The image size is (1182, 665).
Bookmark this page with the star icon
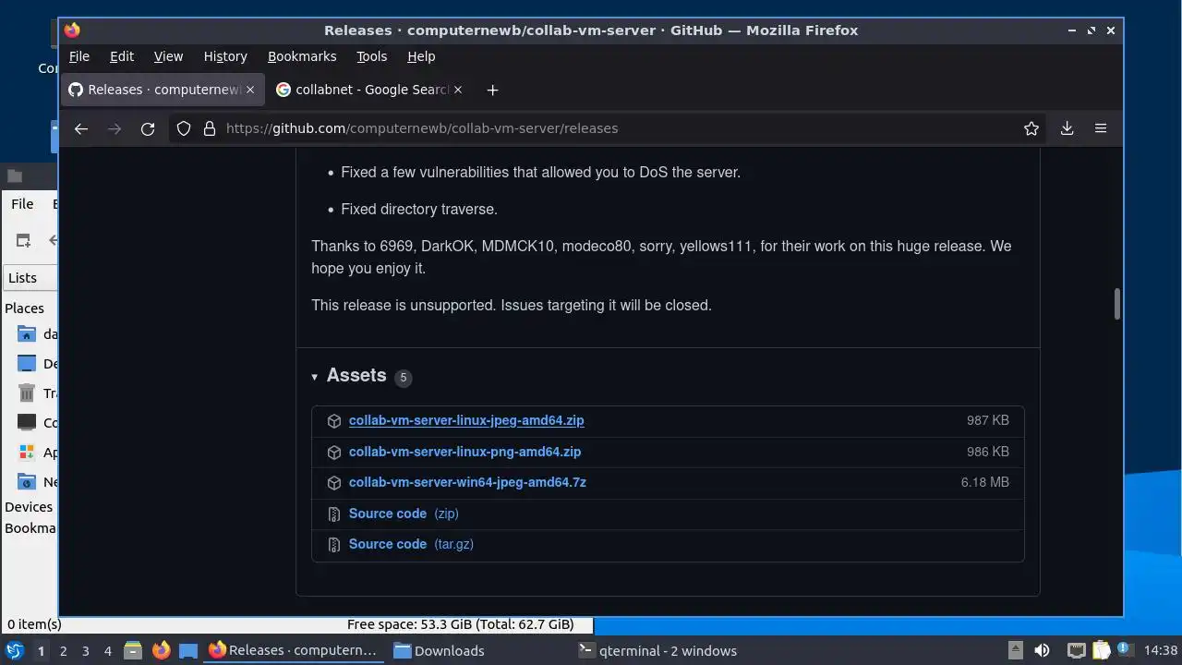coord(1031,128)
